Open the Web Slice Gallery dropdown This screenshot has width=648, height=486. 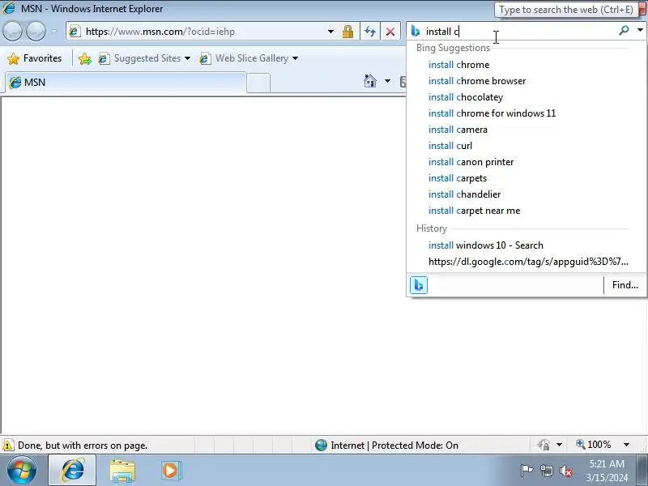(x=249, y=58)
